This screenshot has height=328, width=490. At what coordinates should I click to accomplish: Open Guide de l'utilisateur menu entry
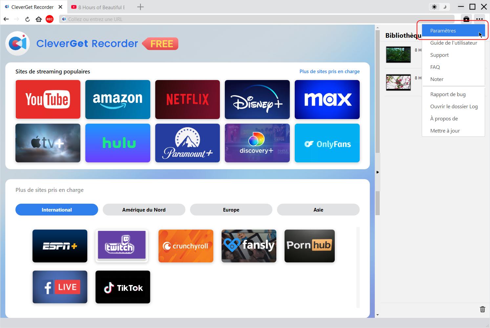click(x=453, y=43)
